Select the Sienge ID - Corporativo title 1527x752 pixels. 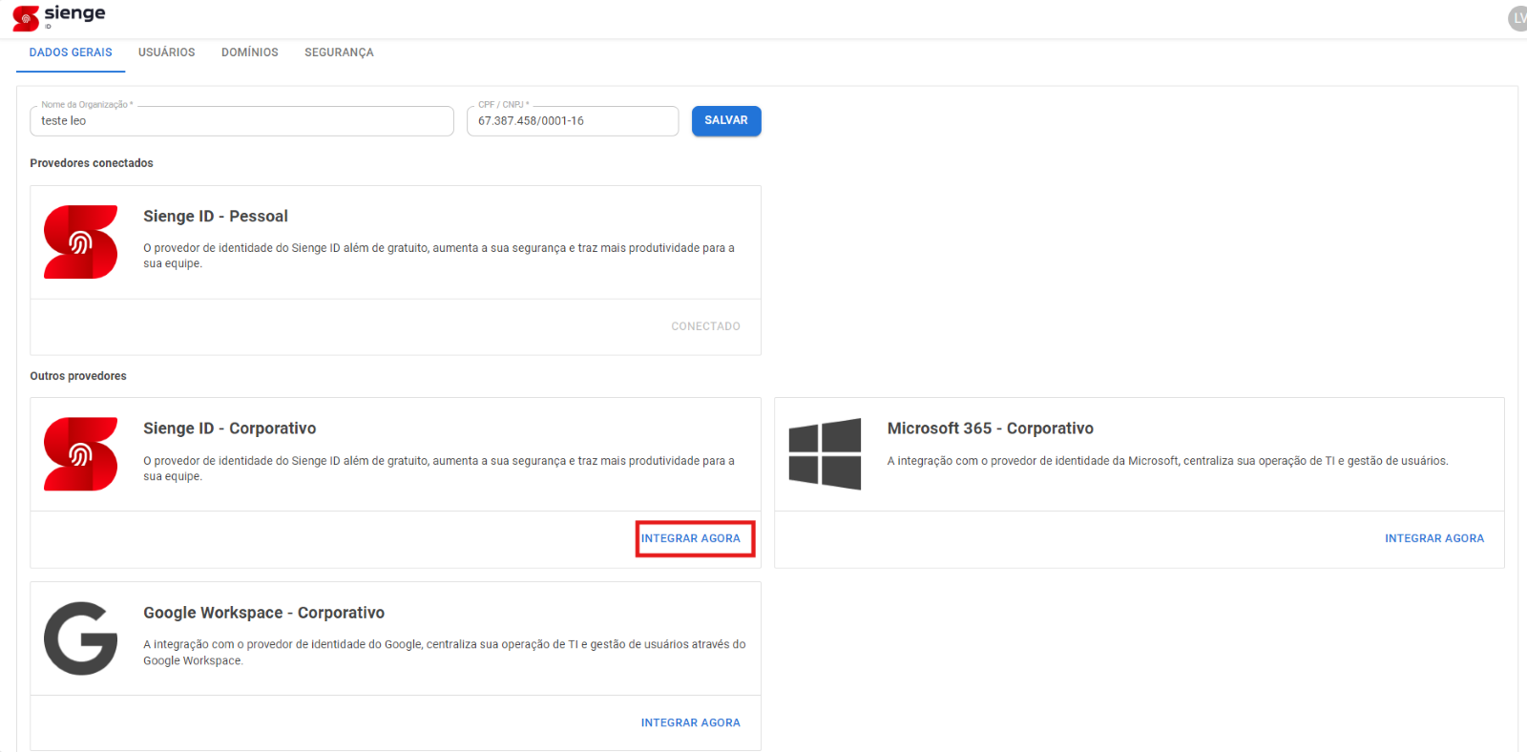[x=230, y=428]
